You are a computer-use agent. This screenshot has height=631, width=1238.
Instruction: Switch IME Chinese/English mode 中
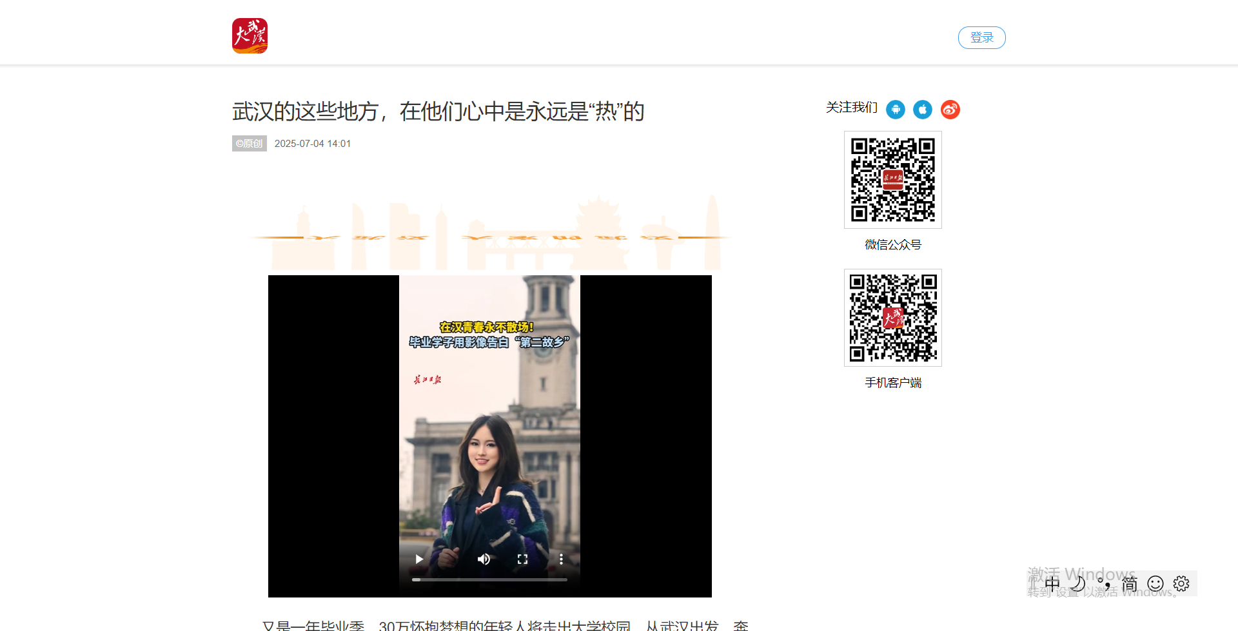pyautogui.click(x=1052, y=584)
